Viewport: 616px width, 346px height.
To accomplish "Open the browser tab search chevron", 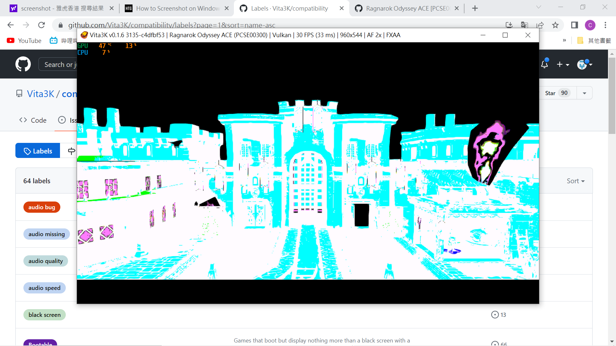I will click(539, 7).
